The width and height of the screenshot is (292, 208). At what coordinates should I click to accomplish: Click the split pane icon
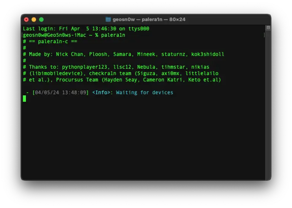(268, 28)
